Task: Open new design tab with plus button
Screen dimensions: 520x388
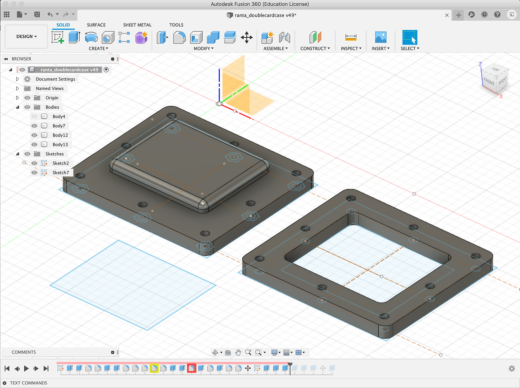Action: click(x=459, y=15)
